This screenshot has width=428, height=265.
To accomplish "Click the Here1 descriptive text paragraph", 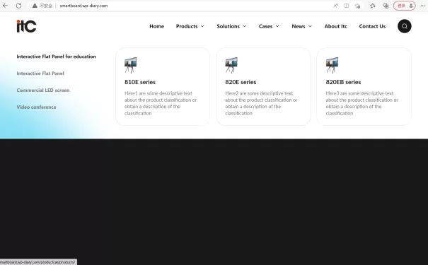I will click(161, 103).
